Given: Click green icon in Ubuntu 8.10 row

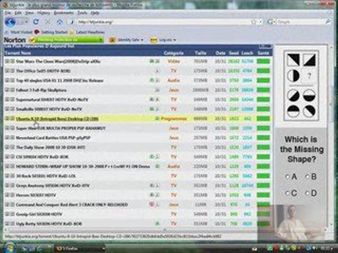Looking at the screenshot, I should click(158, 118).
